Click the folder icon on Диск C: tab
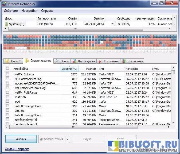The height and width of the screenshot is (154, 180). click(x=7, y=61)
